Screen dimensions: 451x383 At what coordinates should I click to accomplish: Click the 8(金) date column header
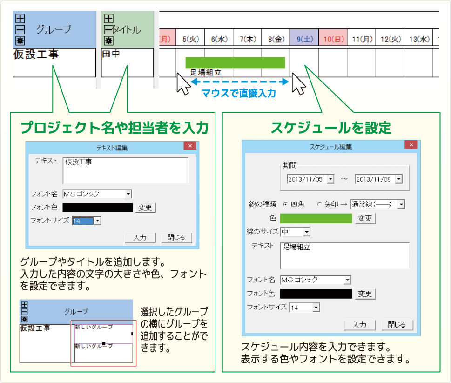tap(276, 37)
